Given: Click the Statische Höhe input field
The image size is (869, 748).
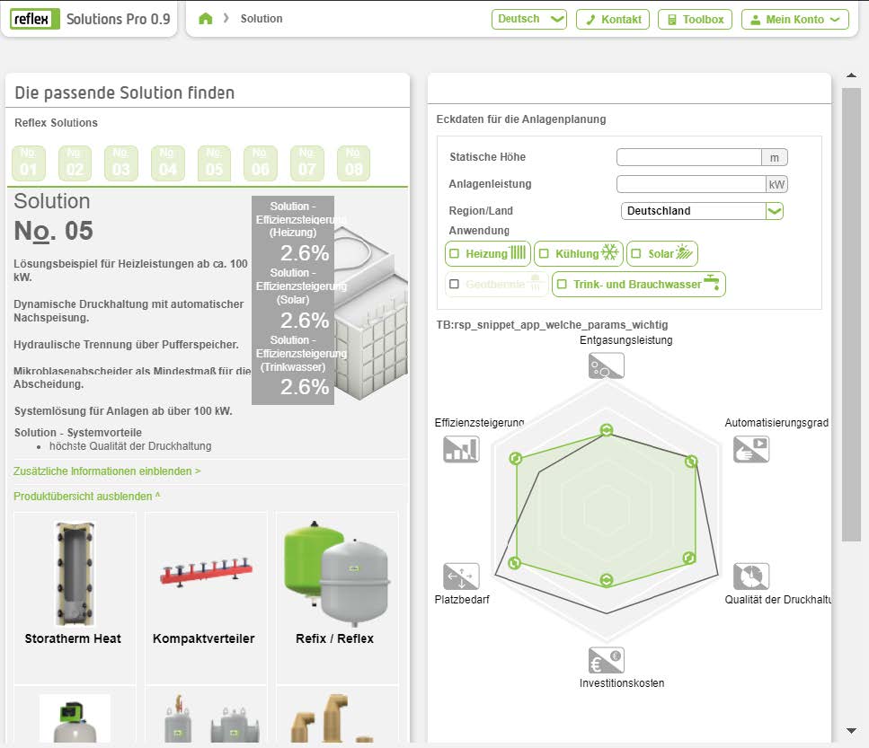Looking at the screenshot, I should pos(689,157).
